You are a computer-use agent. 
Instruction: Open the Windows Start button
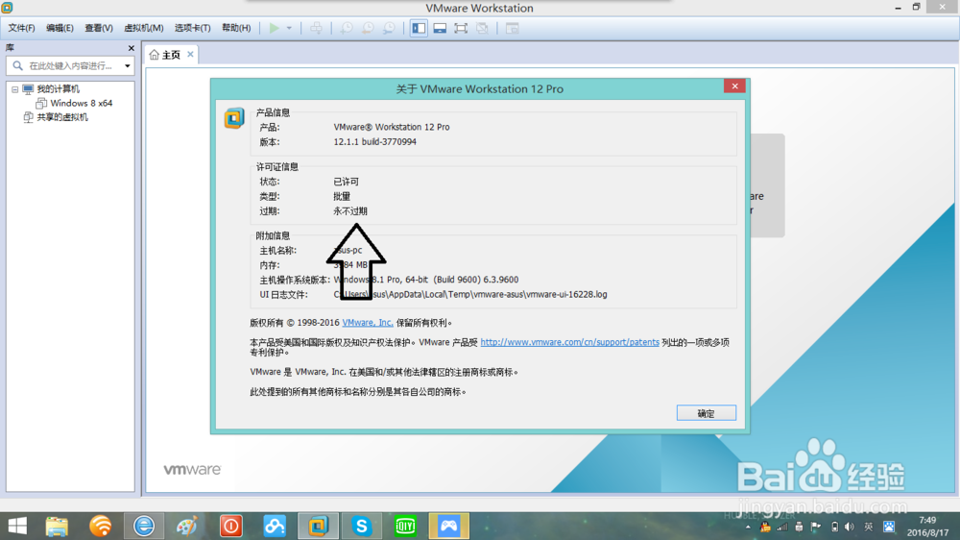pos(17,526)
